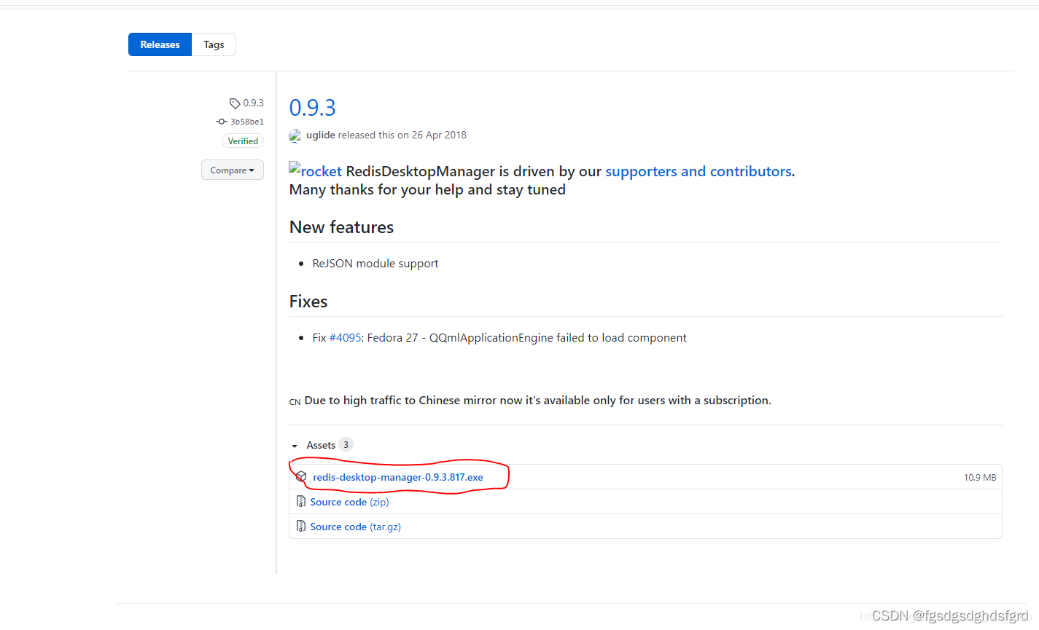Switch to the Releases tab
The width and height of the screenshot is (1039, 630).
coord(160,44)
